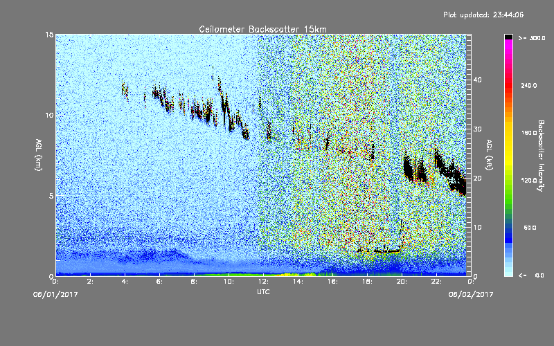This screenshot has height=346, width=554.
Task: Click the '20:' hour tick label
Action: (x=402, y=282)
